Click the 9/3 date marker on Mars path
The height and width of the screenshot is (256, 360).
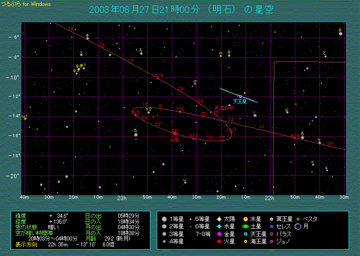coord(193,136)
